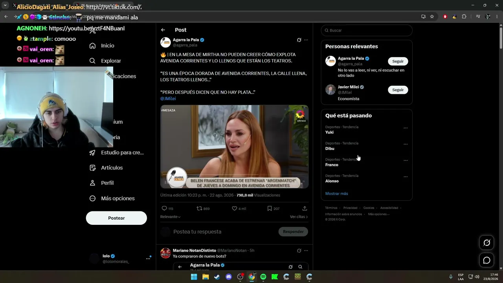
Task: Like the post with heart icon
Action: (x=234, y=208)
